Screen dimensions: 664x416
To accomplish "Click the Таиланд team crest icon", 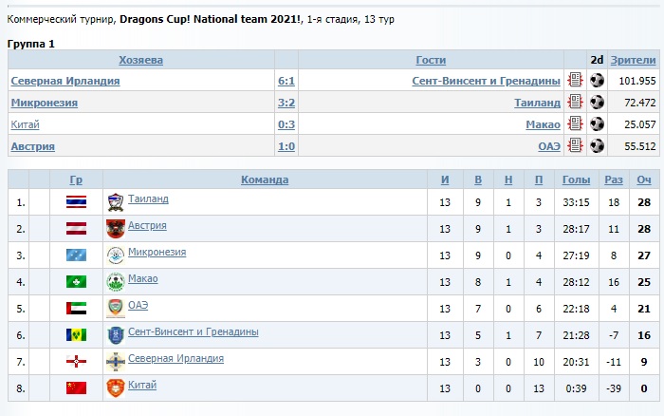I will [x=115, y=201].
